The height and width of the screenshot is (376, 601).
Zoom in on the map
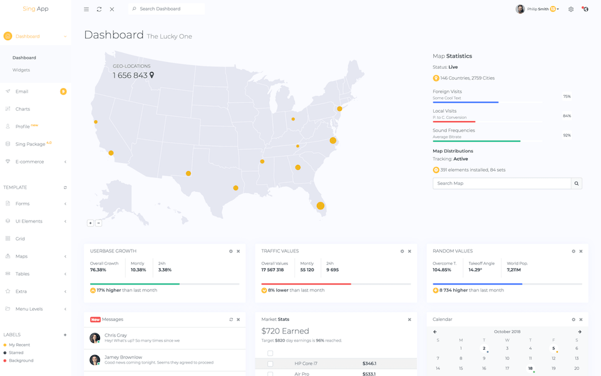coord(91,223)
